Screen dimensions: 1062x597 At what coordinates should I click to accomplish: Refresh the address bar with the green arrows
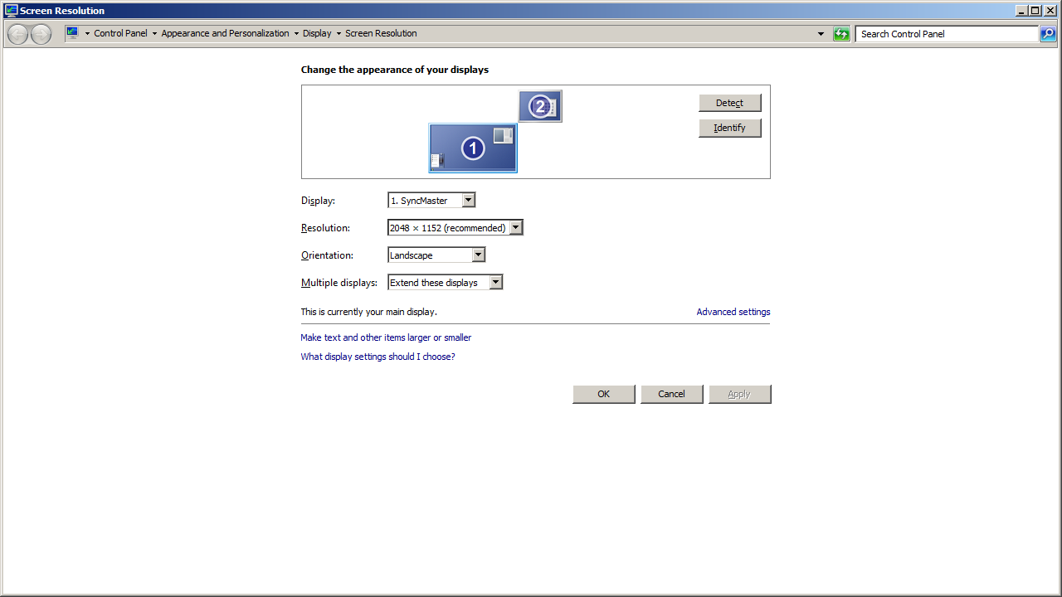tap(841, 34)
